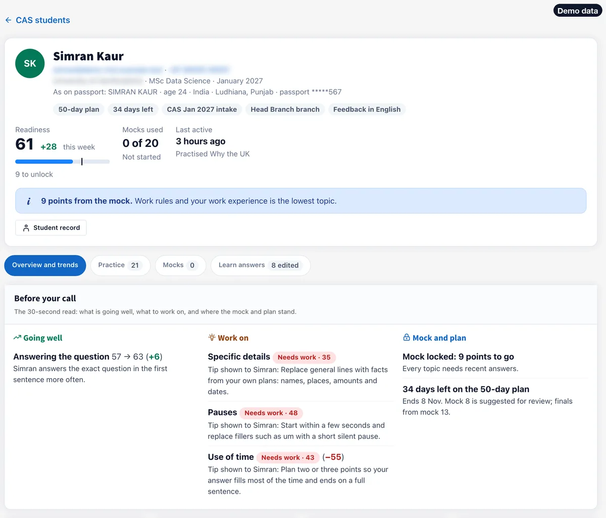
Task: Click the 34 days left tag
Action: [x=133, y=110]
